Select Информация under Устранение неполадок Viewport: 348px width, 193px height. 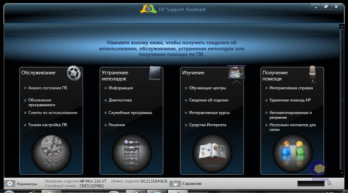[x=121, y=88]
